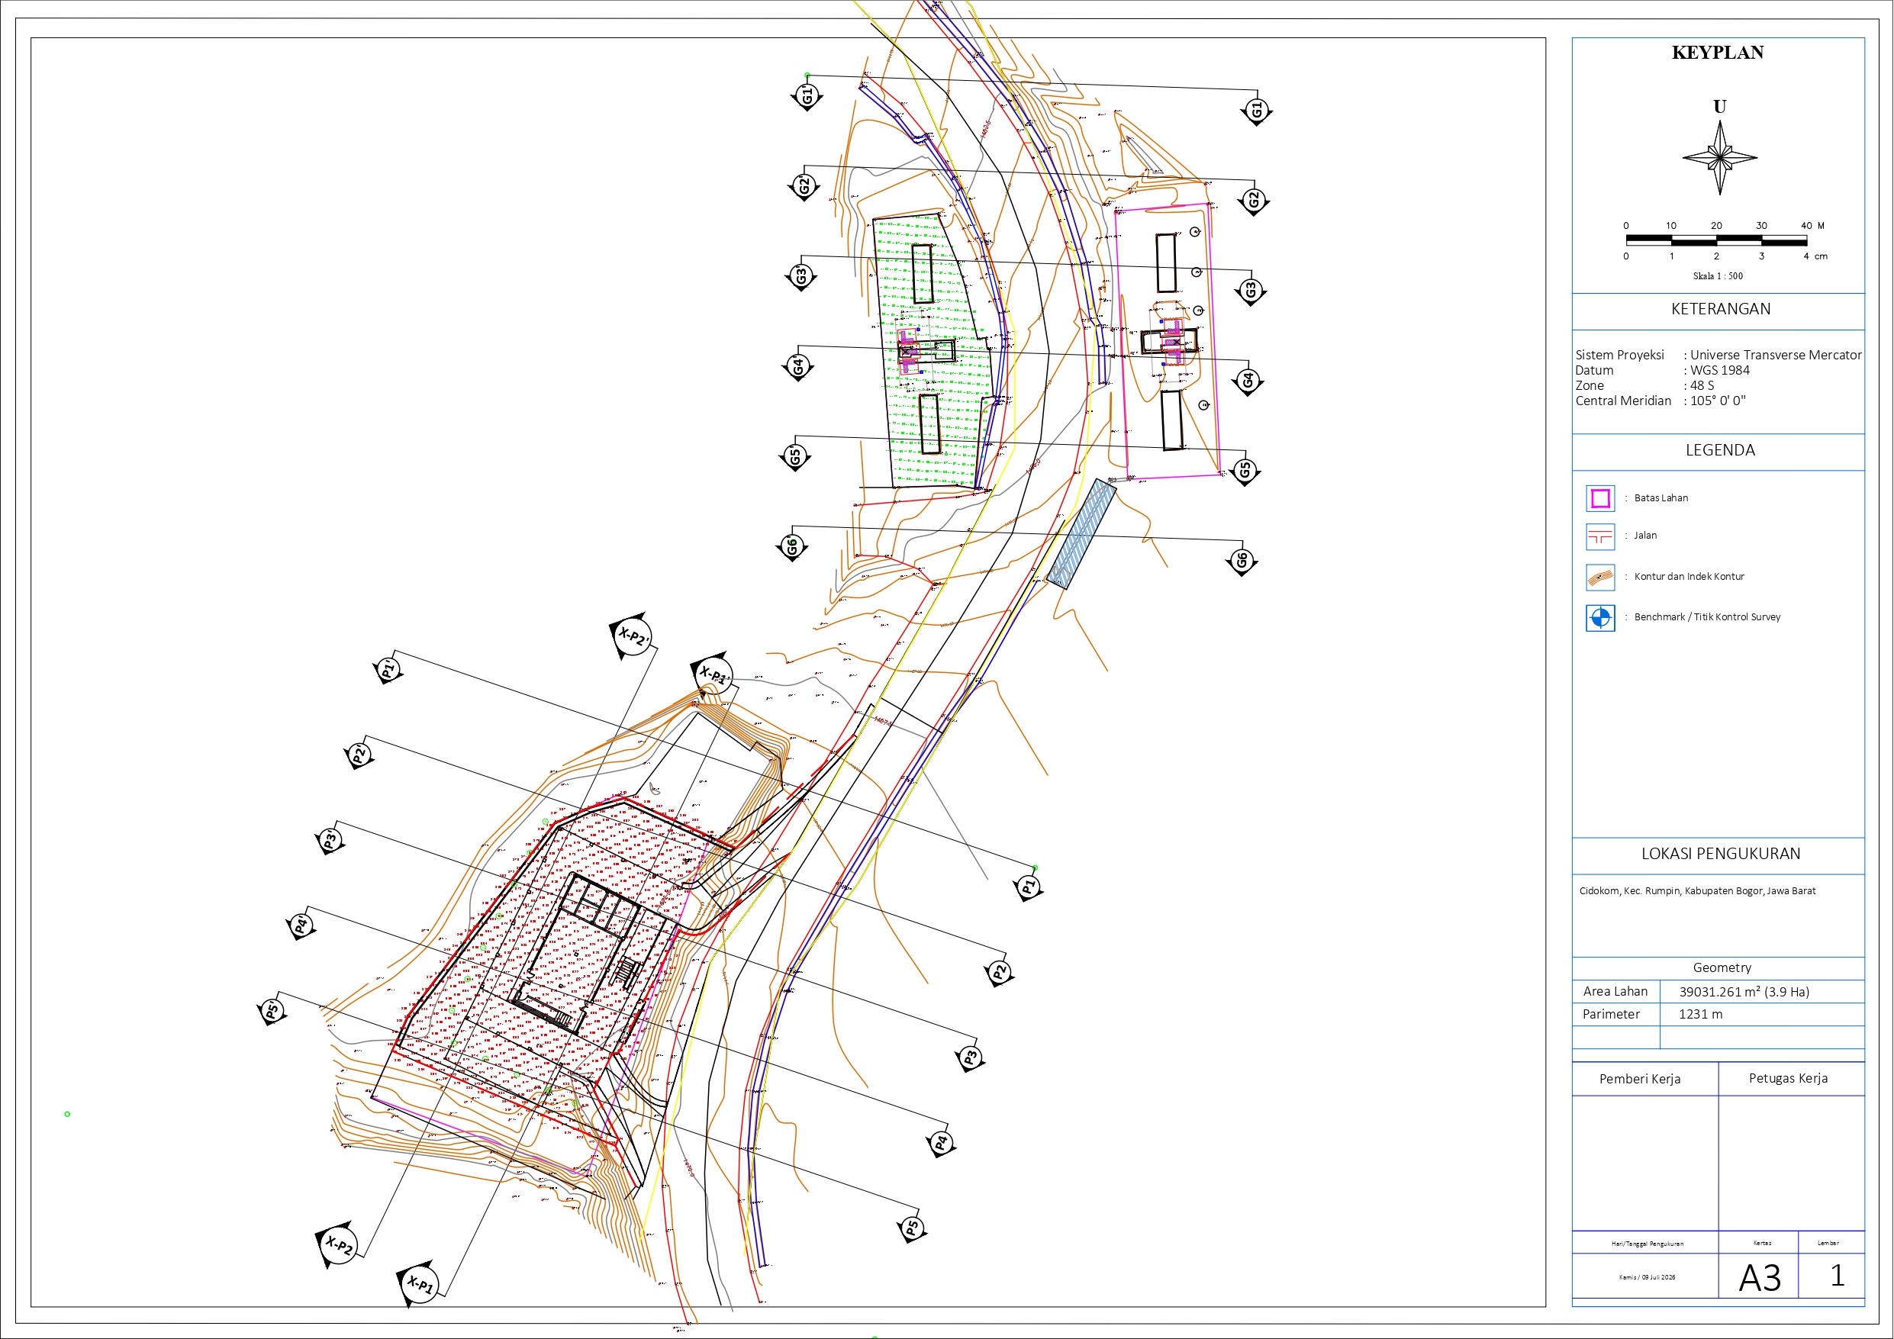This screenshot has width=1894, height=1339.
Task: Click the KEYPLAN title text
Action: pos(1718,53)
